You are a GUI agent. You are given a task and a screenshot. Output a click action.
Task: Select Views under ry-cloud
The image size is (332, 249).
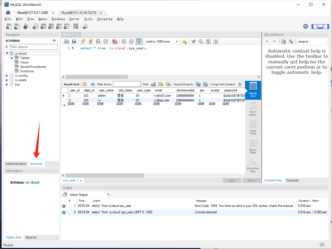pos(24,62)
